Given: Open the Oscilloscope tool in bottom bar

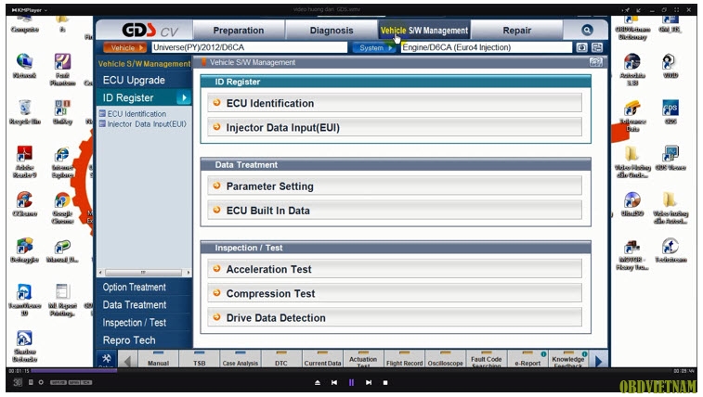Looking at the screenshot, I should [x=446, y=362].
